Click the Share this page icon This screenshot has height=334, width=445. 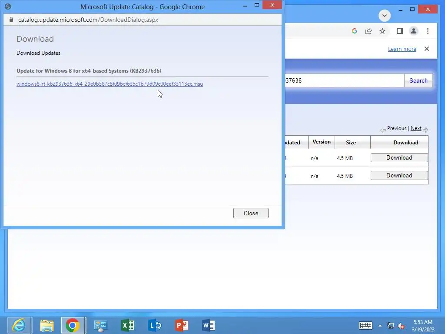(369, 31)
